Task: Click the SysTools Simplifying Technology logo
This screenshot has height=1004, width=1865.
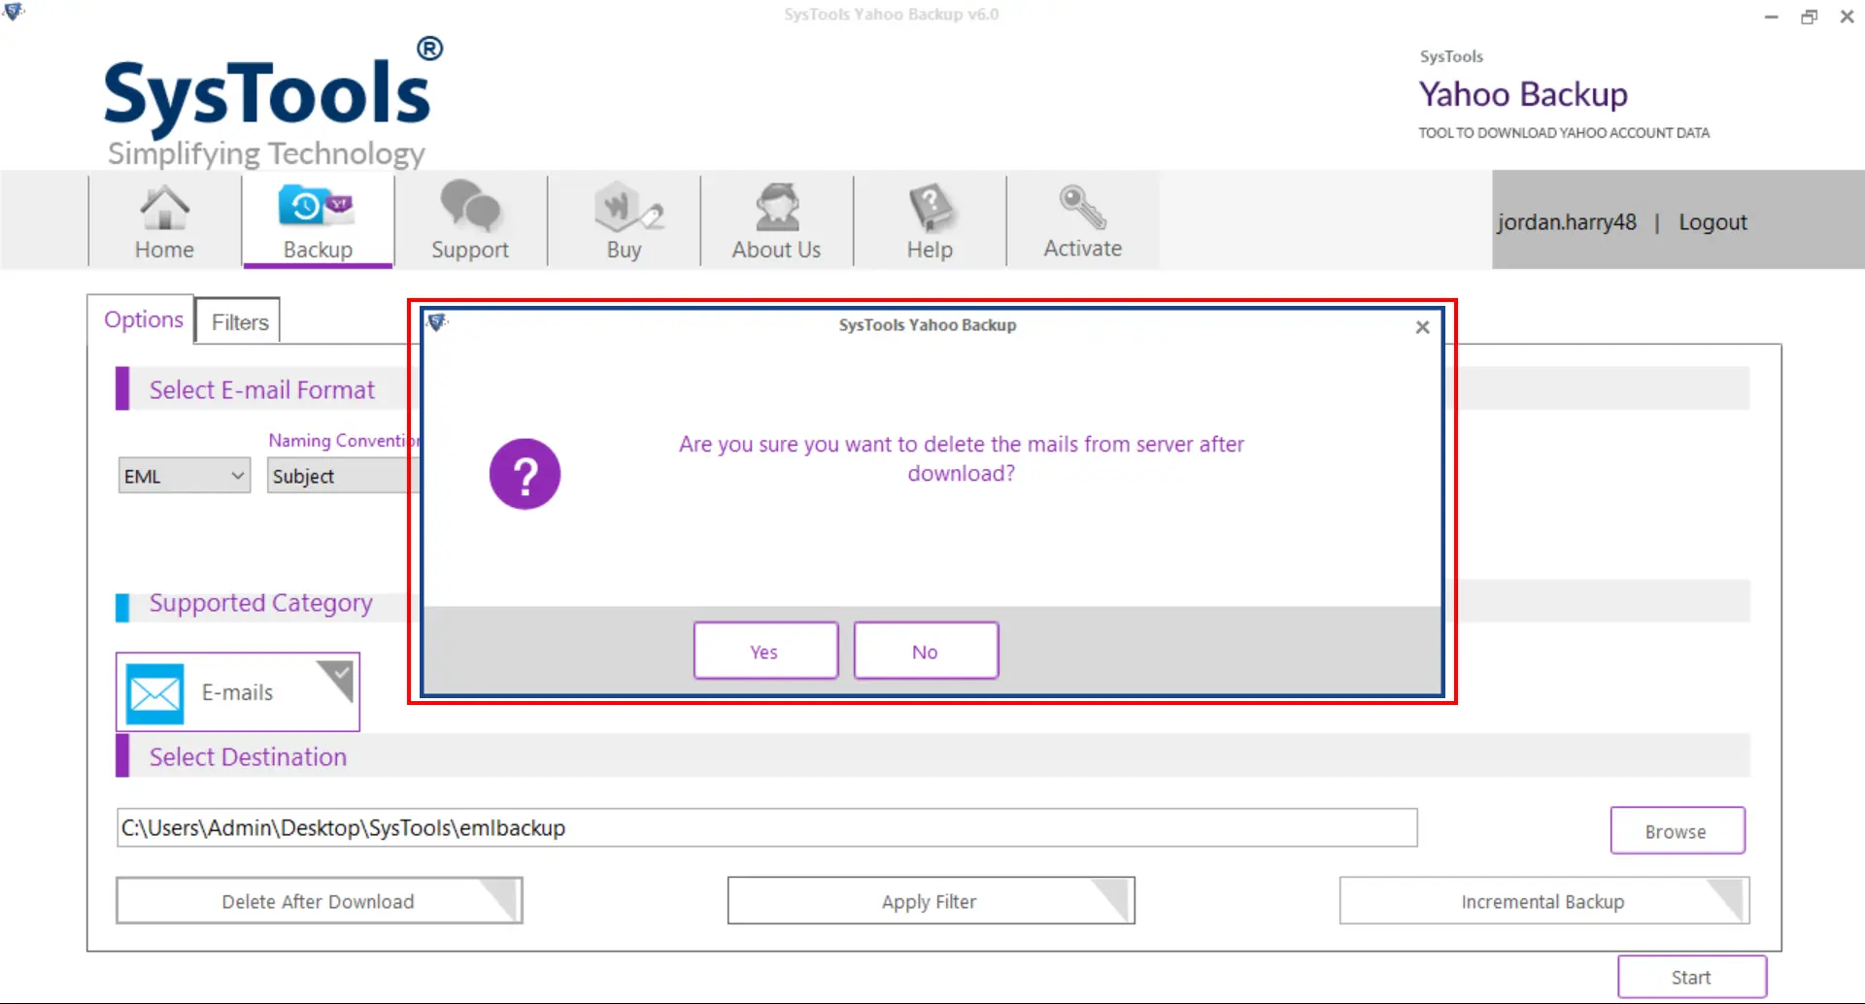Action: [x=273, y=104]
